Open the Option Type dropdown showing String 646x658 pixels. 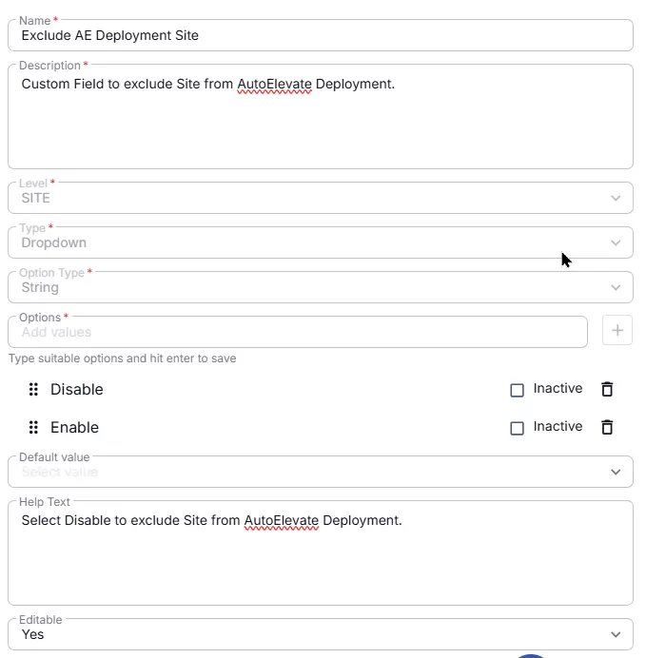[x=321, y=287]
